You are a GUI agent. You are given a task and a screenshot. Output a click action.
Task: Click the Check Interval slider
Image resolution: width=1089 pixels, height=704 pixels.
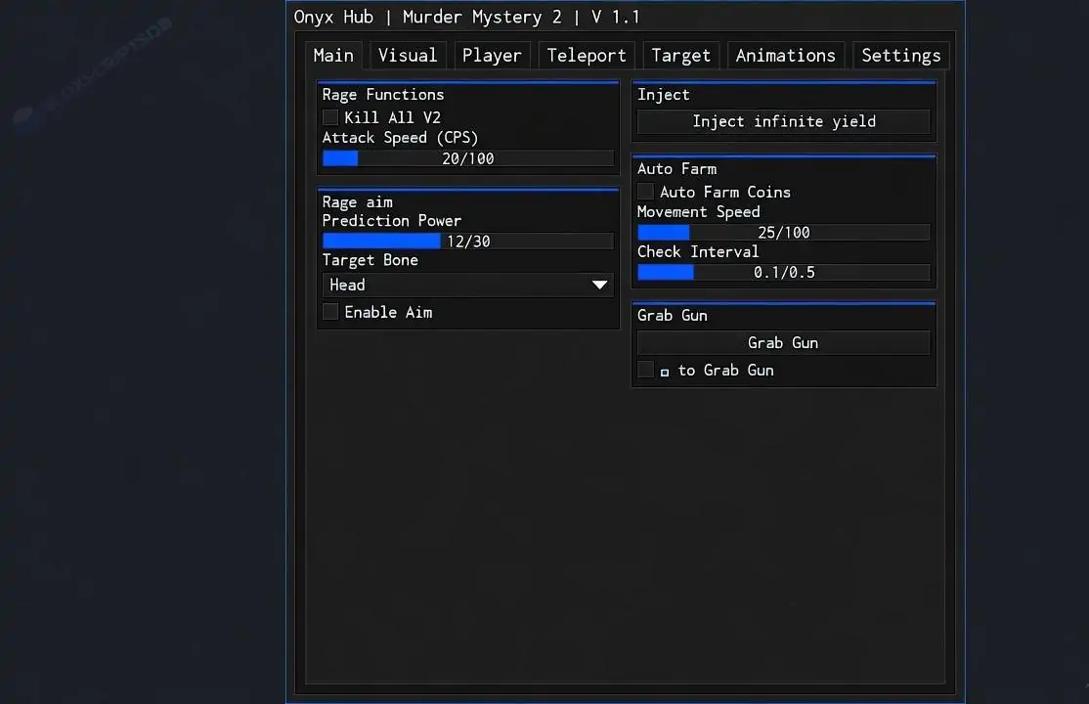[x=783, y=273]
